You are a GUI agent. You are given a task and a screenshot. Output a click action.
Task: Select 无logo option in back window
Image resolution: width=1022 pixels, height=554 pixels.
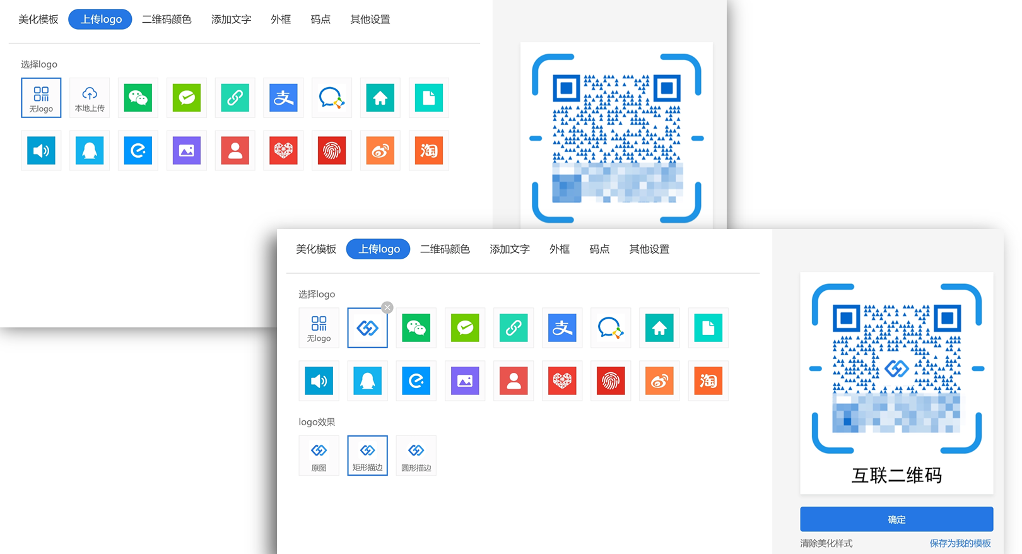point(41,98)
